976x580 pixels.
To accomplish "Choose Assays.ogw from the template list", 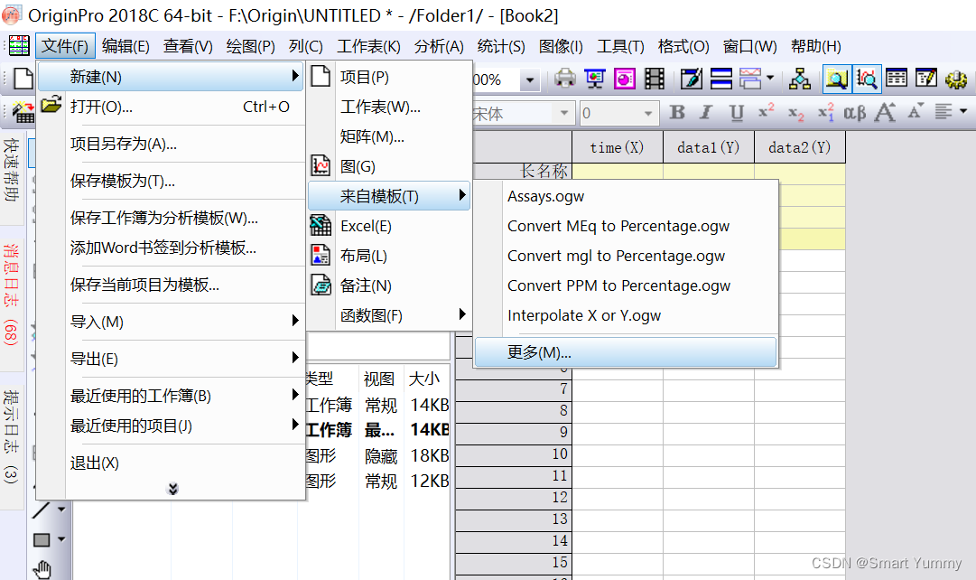I will (555, 195).
